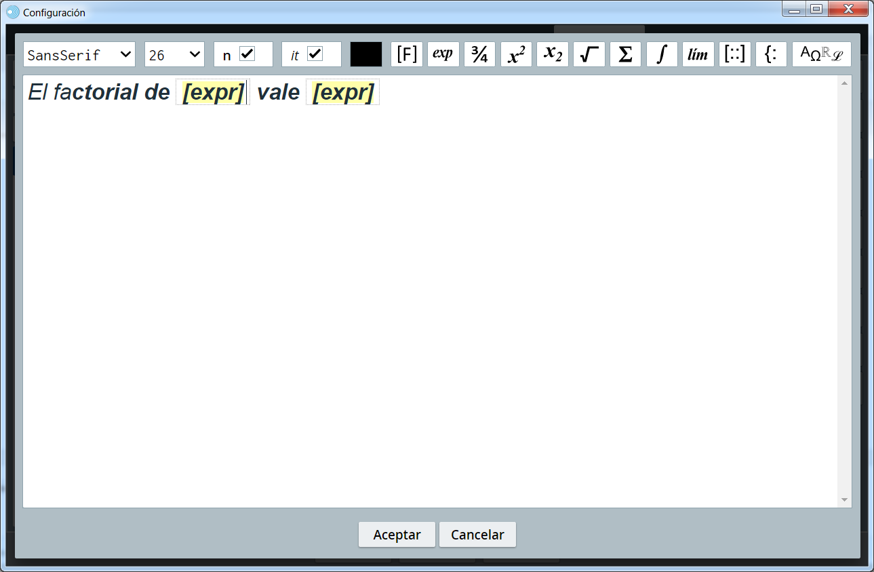Insert a matrix with [::] icon
Image resolution: width=874 pixels, height=572 pixels.
tap(734, 54)
